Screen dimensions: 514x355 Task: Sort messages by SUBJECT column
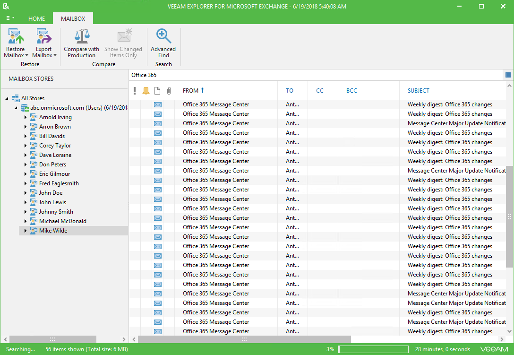pyautogui.click(x=418, y=91)
